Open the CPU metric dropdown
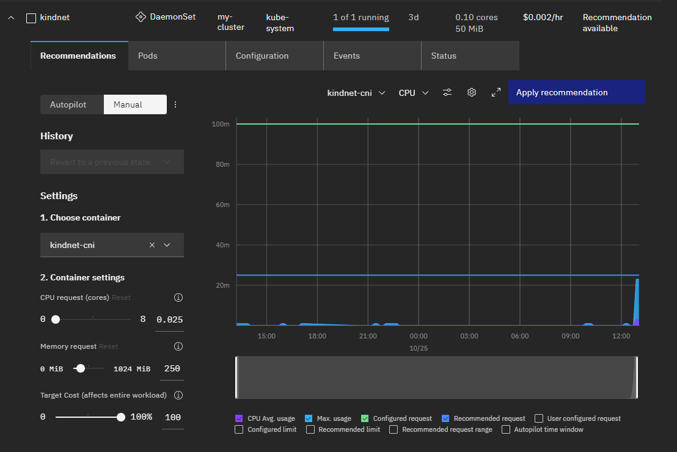This screenshot has height=452, width=677. point(414,93)
